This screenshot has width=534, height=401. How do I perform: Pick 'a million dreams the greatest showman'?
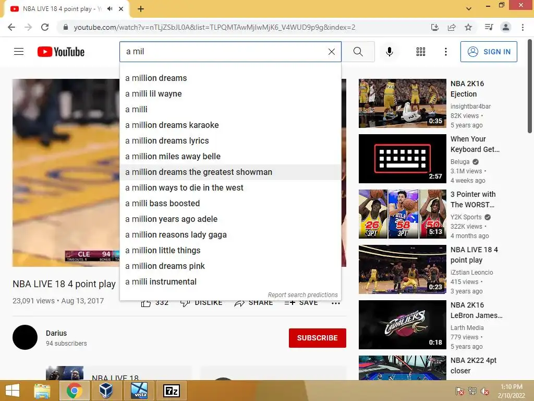[230, 172]
